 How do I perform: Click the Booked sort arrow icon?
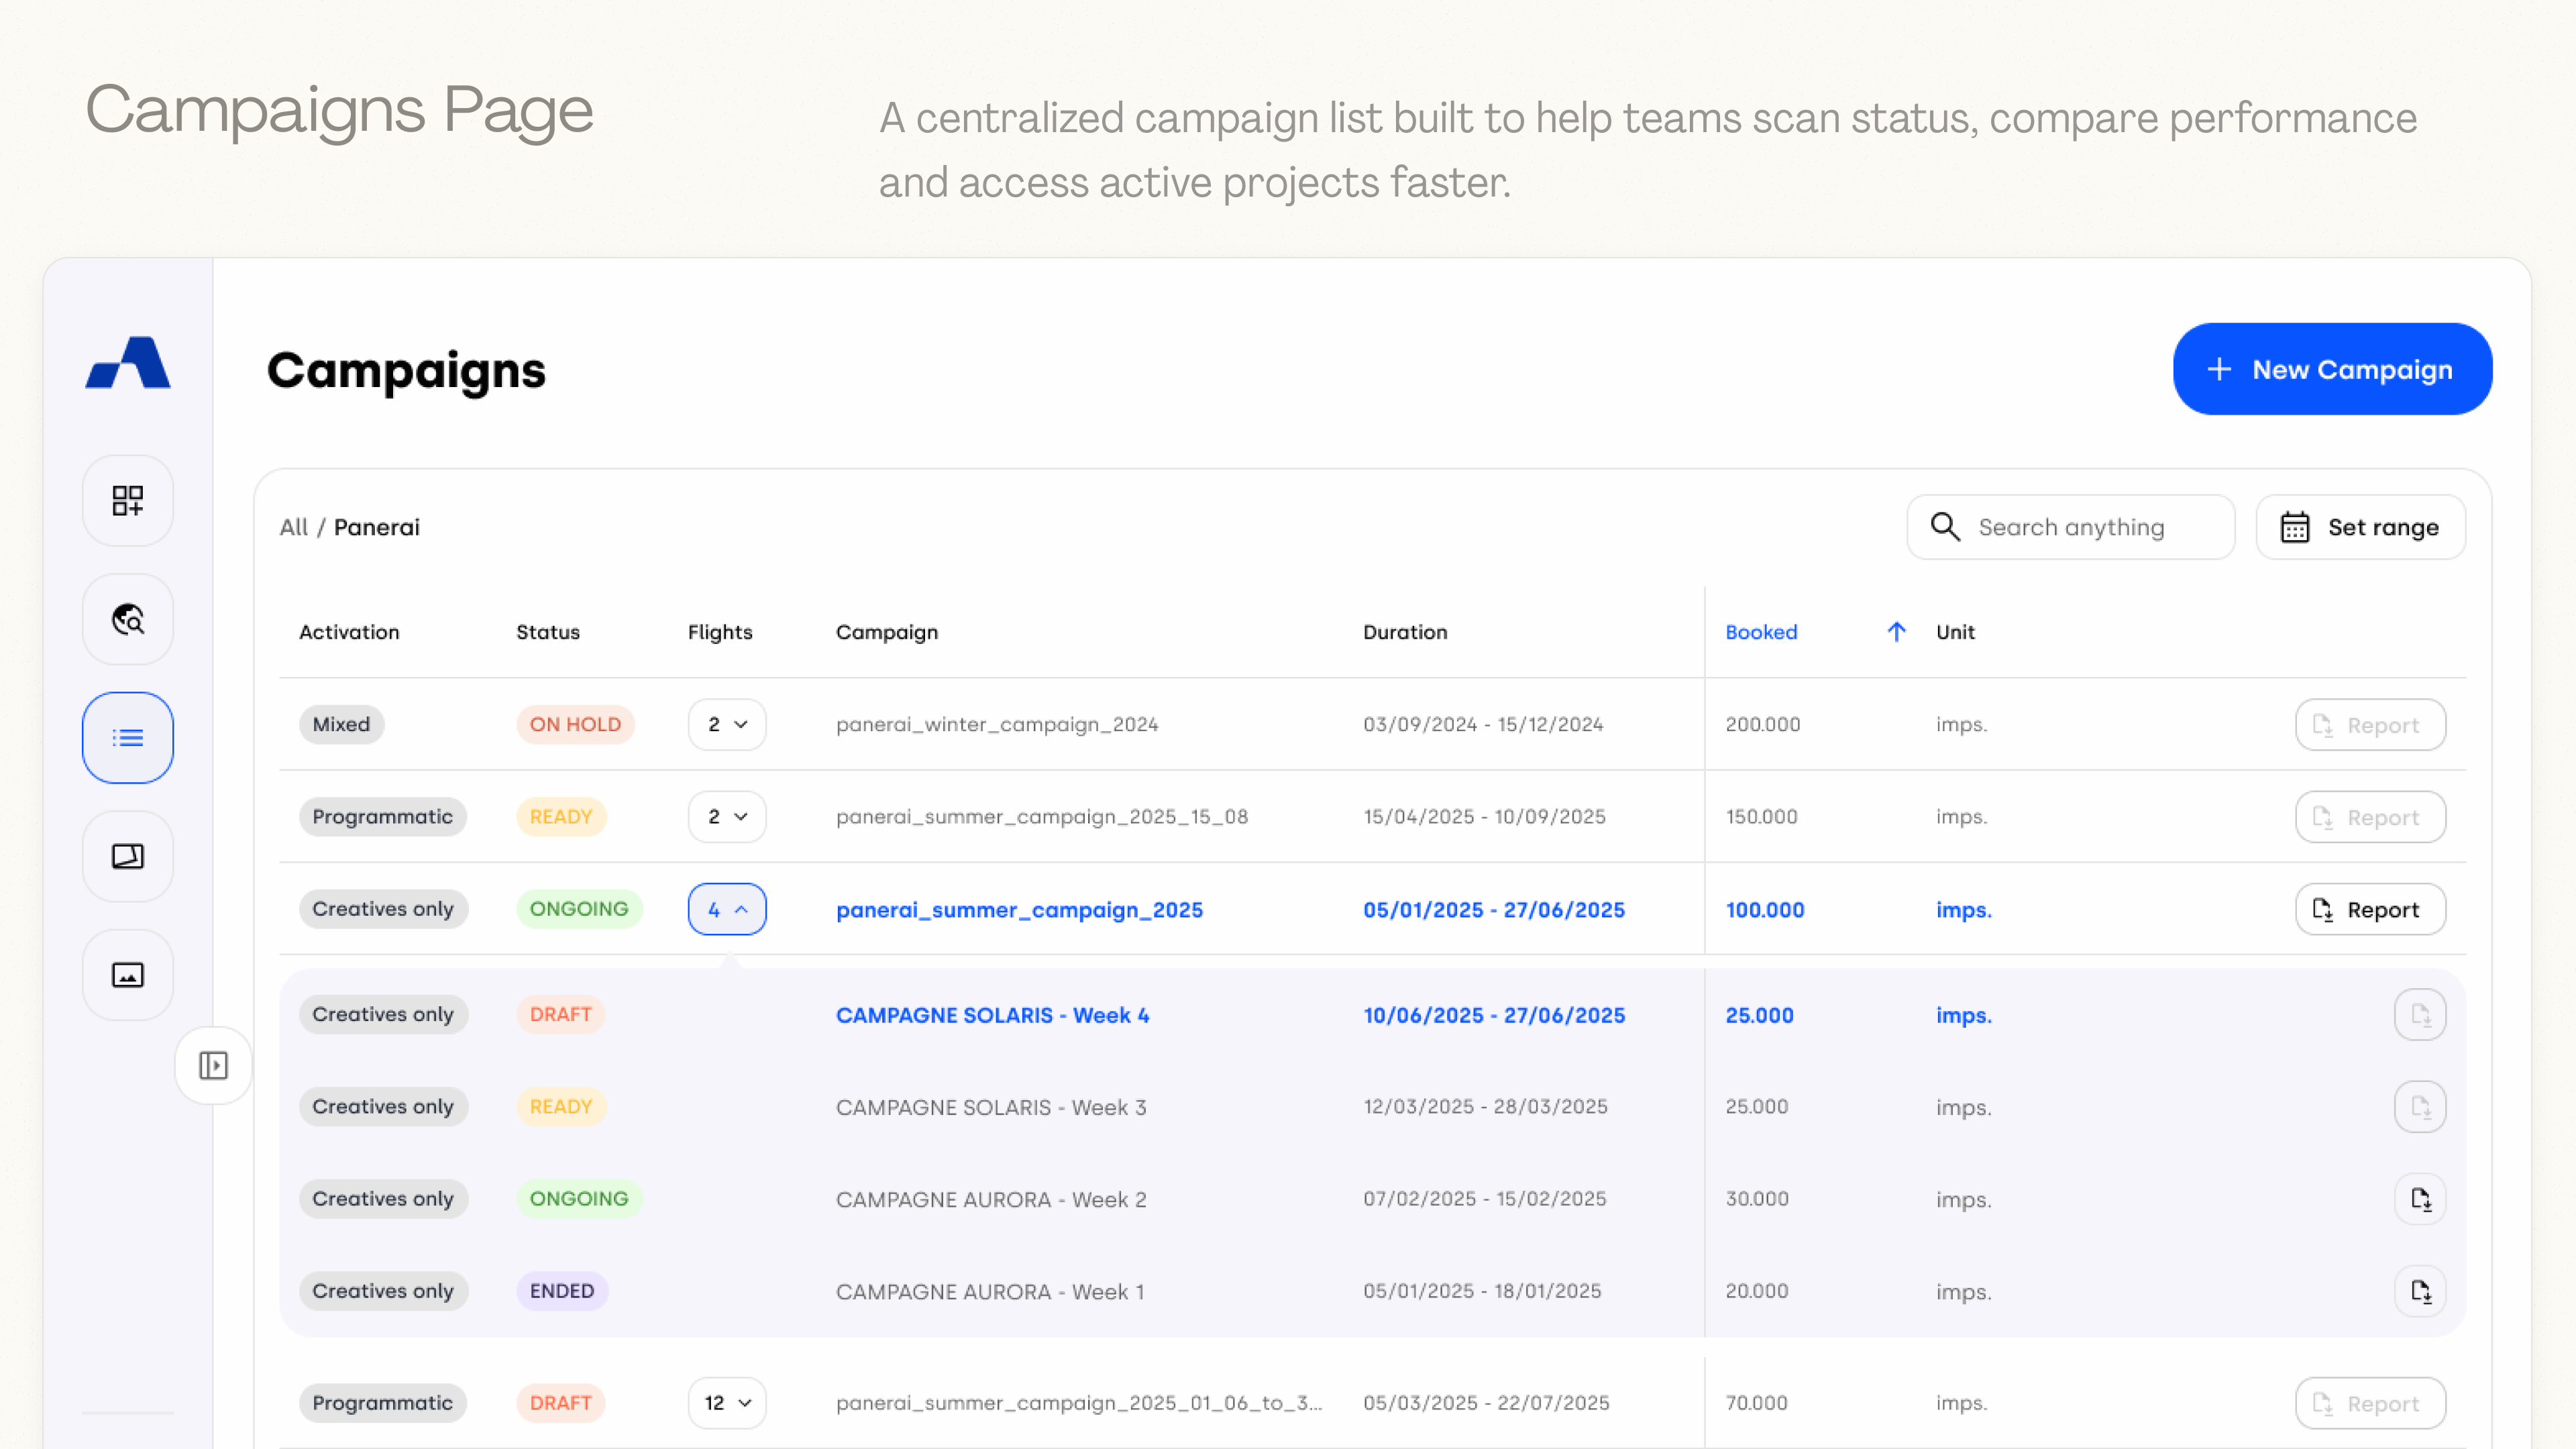1896,632
